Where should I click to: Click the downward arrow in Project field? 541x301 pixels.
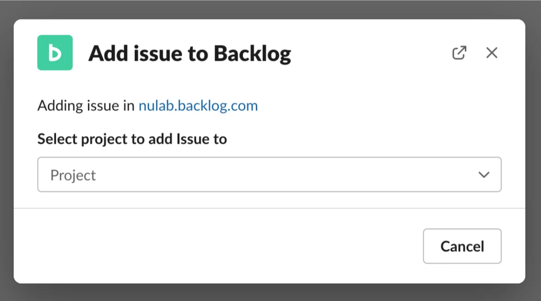[x=484, y=175]
